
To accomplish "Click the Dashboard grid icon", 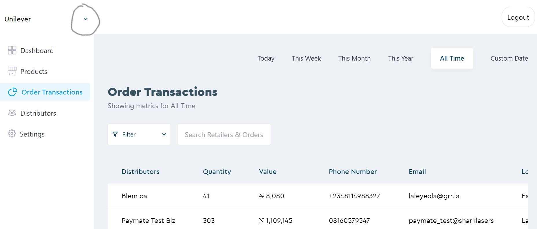I will (12, 50).
